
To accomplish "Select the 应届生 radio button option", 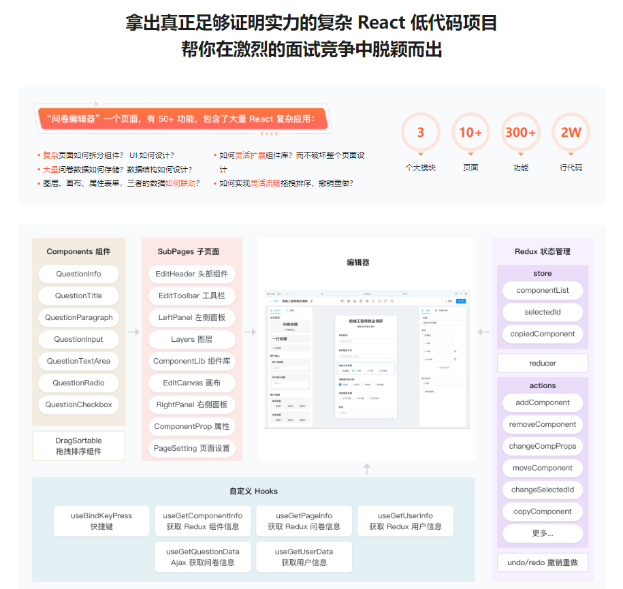I will 340,369.
